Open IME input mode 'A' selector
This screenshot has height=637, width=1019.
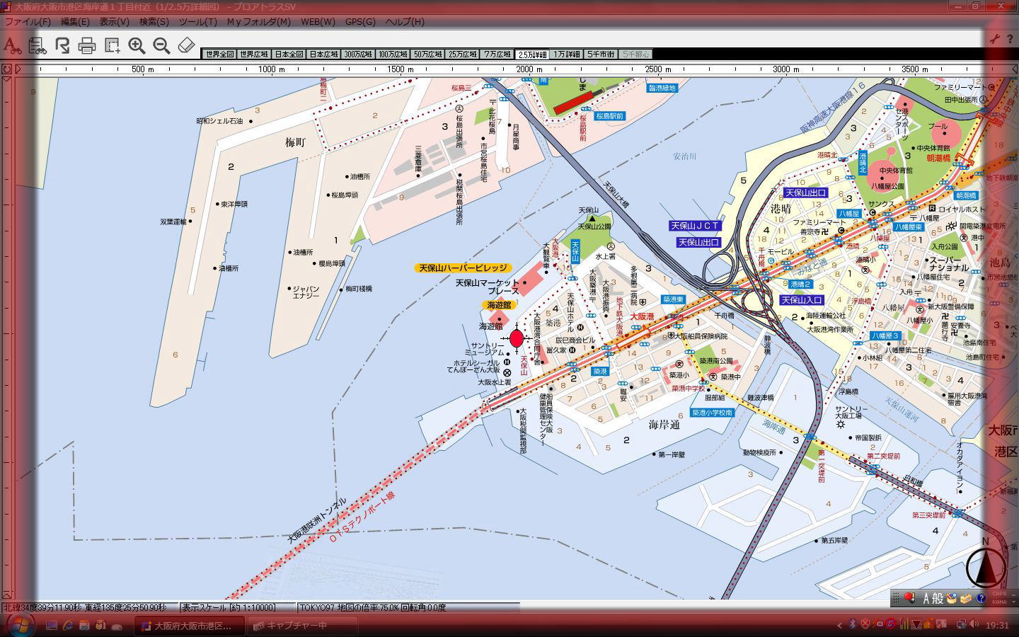pyautogui.click(x=927, y=598)
